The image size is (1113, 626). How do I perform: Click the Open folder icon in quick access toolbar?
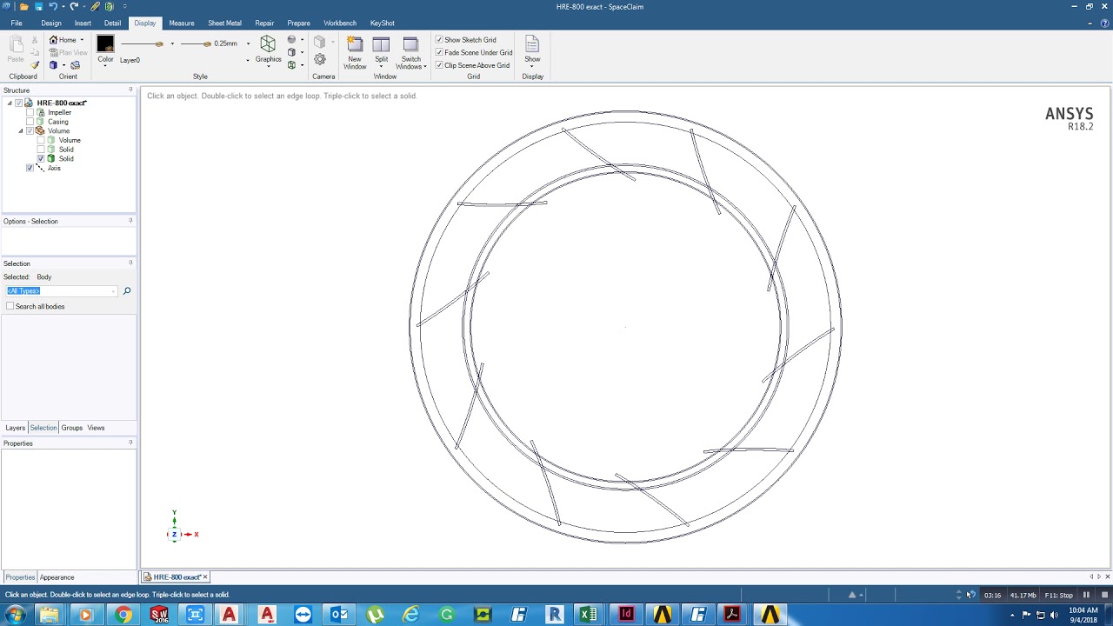coord(23,6)
